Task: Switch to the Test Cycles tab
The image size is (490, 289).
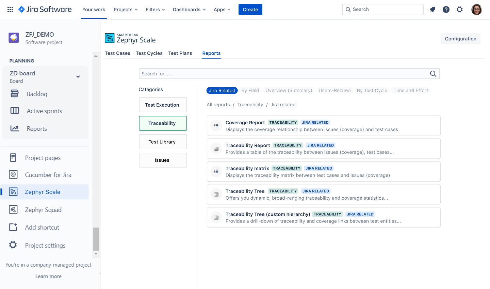Action: click(149, 53)
